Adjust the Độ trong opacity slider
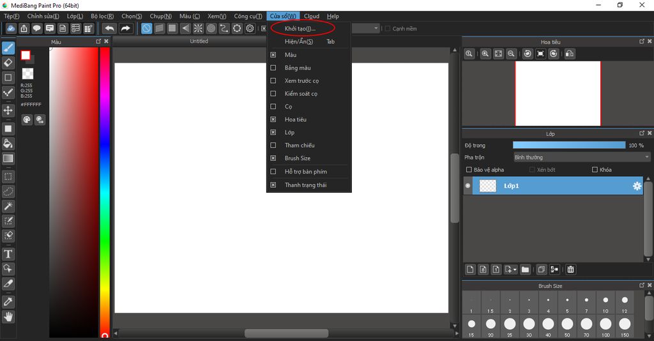The height and width of the screenshot is (341, 654). pos(569,145)
